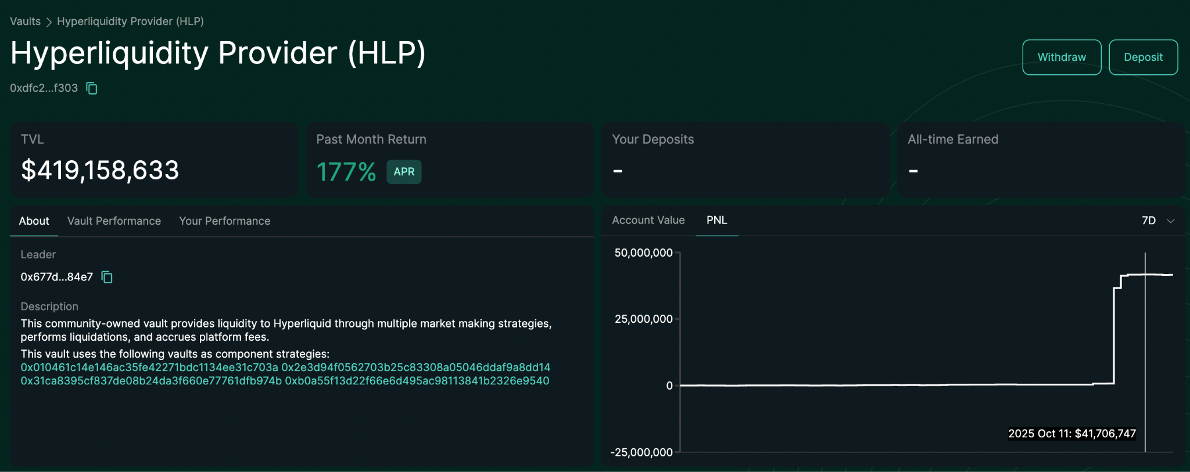Switch to the About tab

pyautogui.click(x=34, y=221)
